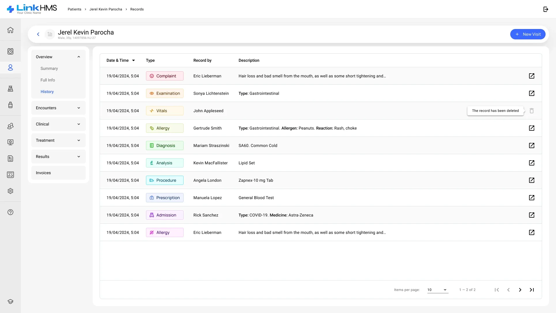This screenshot has width=556, height=313.
Task: Open the laboratory flask sidebar icon
Action: click(x=10, y=89)
